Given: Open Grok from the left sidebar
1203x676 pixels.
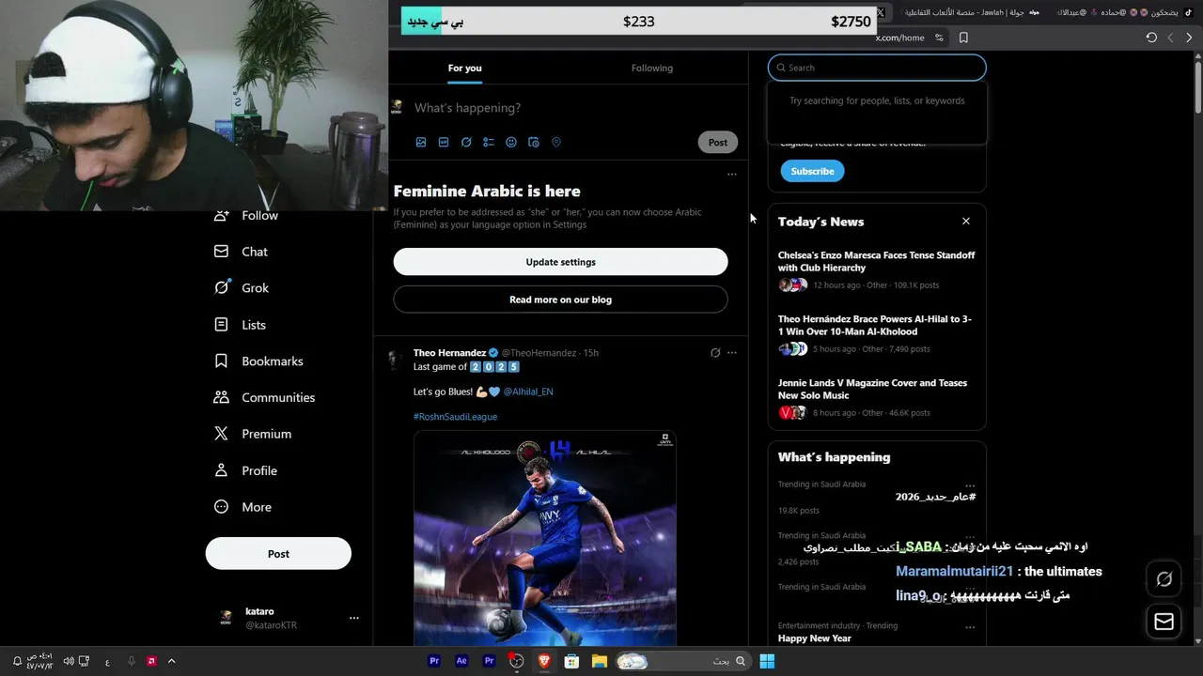Looking at the screenshot, I should 242,288.
